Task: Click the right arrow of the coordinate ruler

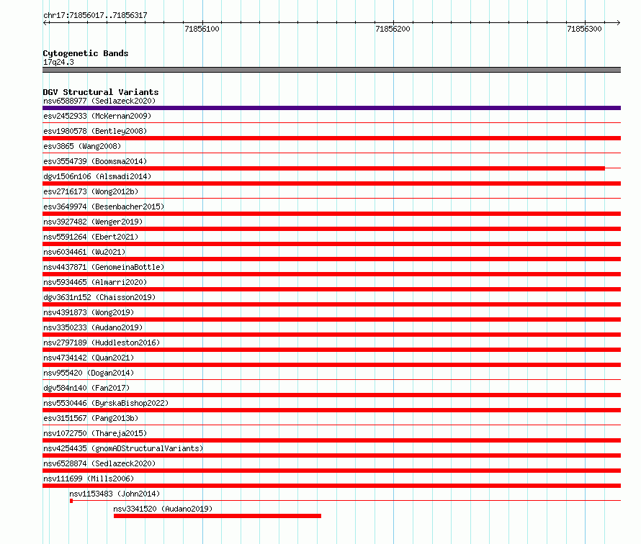Action: pyautogui.click(x=618, y=22)
